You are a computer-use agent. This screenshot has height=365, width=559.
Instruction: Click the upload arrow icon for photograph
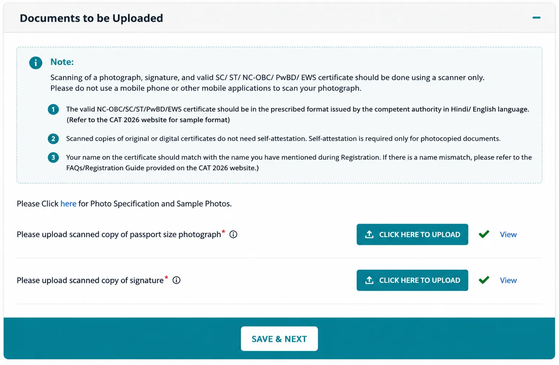(369, 234)
